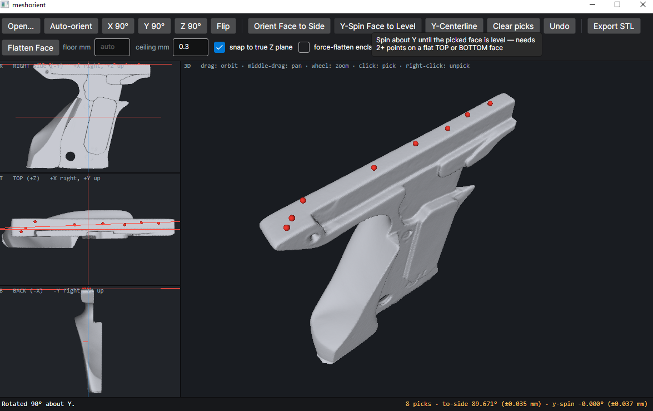The width and height of the screenshot is (653, 411).
Task: Rotate the mesh with Y 90°
Action: (154, 26)
